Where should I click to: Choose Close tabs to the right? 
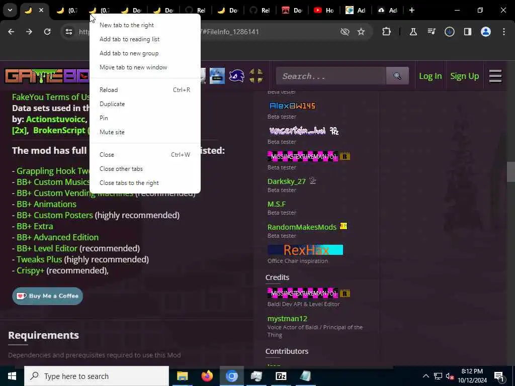[145, 183]
